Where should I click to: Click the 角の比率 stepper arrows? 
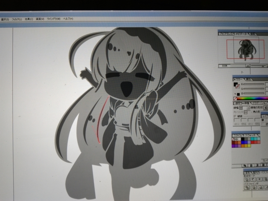[246, 112]
